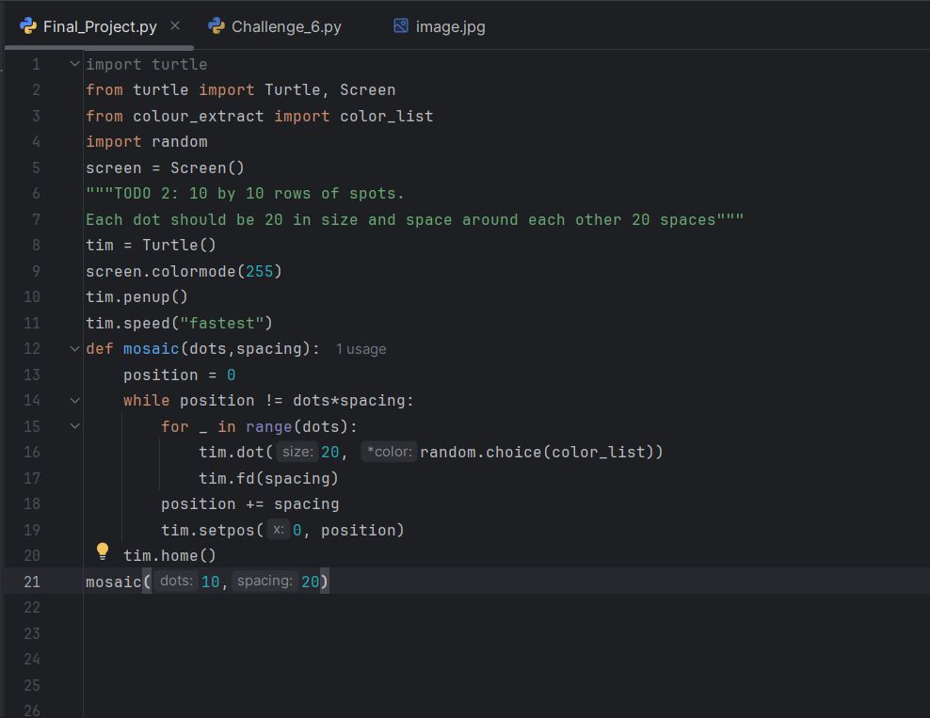
Task: Click the value 10 in mosaic call
Action: click(x=211, y=582)
